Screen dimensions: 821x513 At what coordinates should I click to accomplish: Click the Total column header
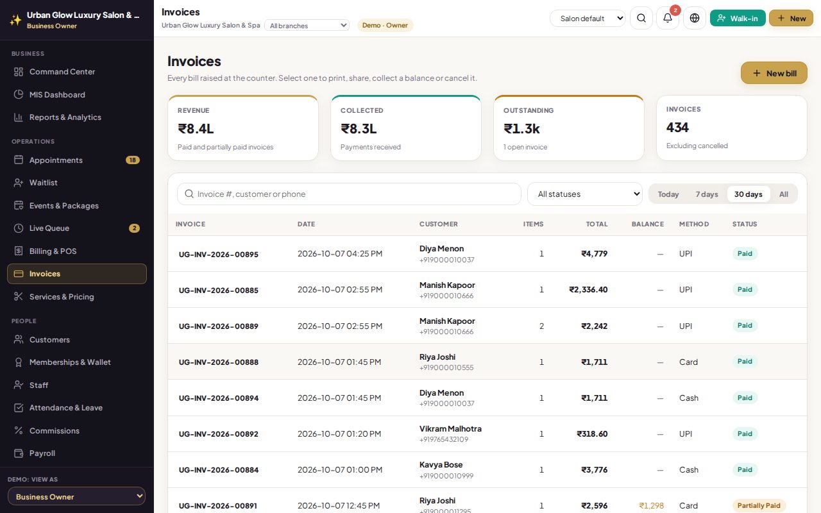pyautogui.click(x=597, y=224)
